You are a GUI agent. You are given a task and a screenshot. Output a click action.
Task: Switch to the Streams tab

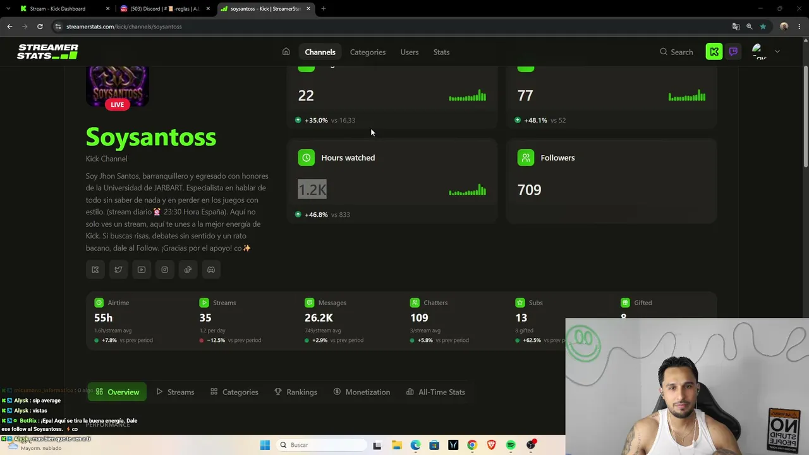pos(175,392)
